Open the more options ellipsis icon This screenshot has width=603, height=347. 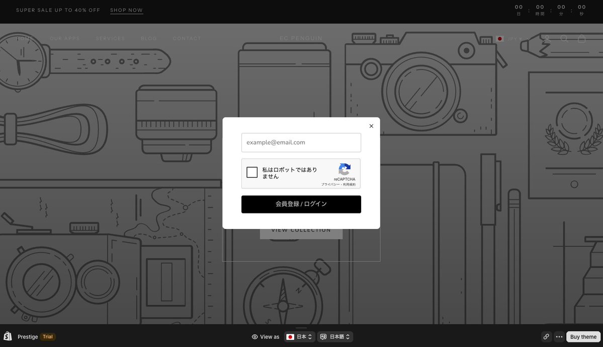tap(559, 336)
